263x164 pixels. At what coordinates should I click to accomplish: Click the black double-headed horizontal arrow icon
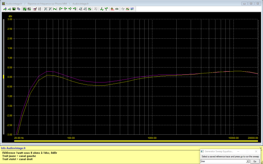[x=117, y=9]
